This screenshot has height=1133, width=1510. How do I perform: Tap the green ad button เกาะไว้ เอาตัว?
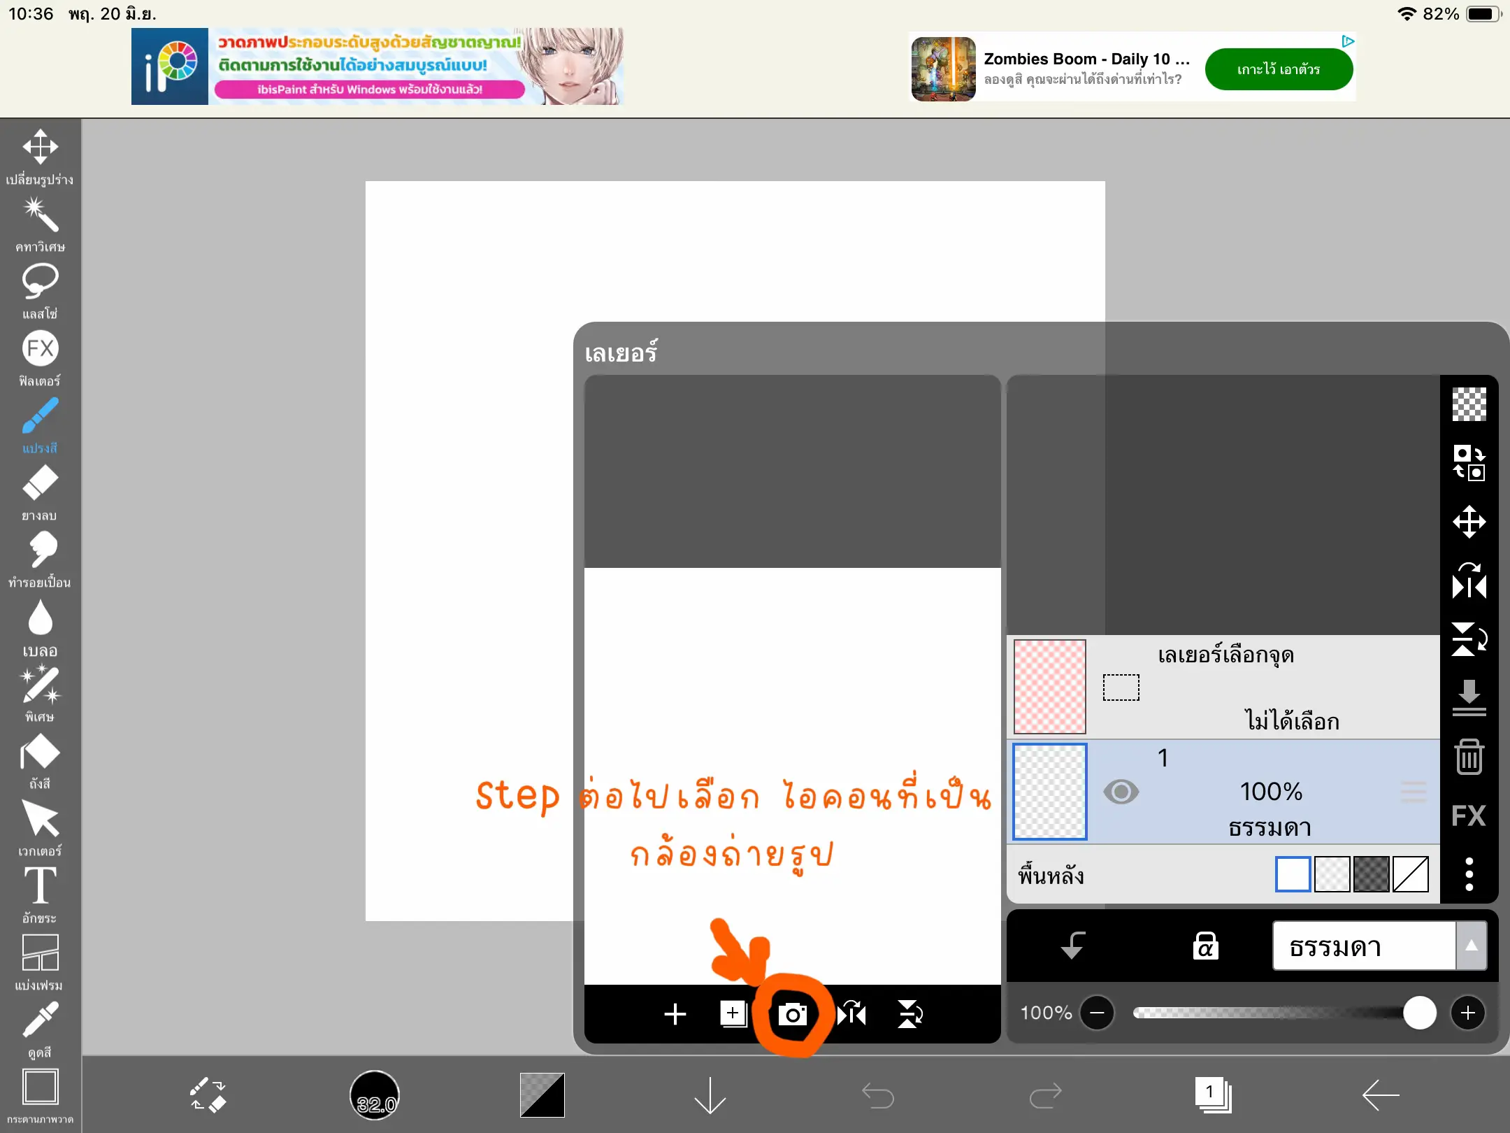[1279, 69]
